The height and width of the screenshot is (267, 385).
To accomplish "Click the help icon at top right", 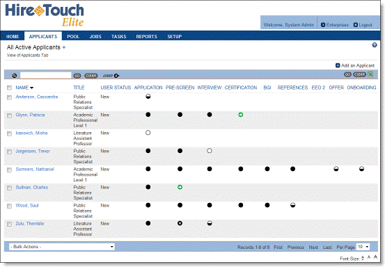I will [375, 45].
